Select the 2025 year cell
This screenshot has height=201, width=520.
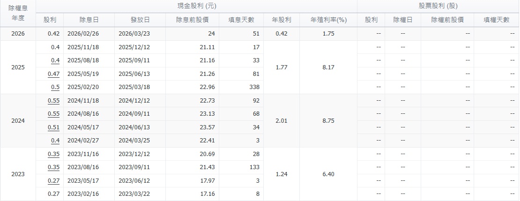[x=18, y=67]
